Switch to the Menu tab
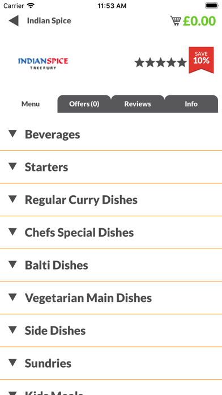The width and height of the screenshot is (222, 395). pyautogui.click(x=31, y=104)
